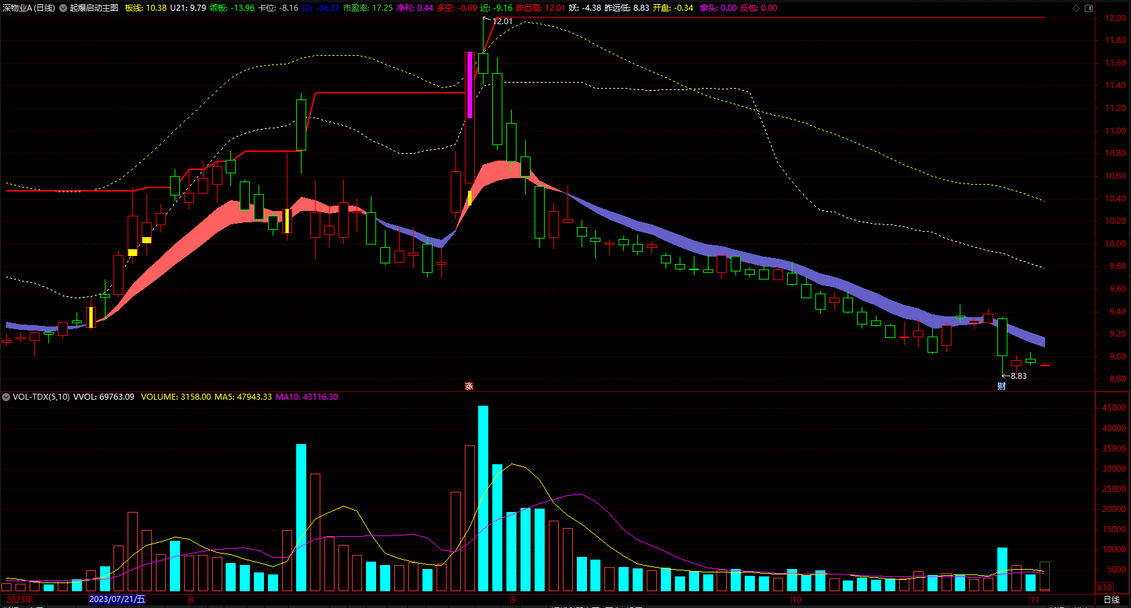The image size is (1131, 608).
Task: Click the magenta candlestick bar near the peak
Action: (x=469, y=85)
